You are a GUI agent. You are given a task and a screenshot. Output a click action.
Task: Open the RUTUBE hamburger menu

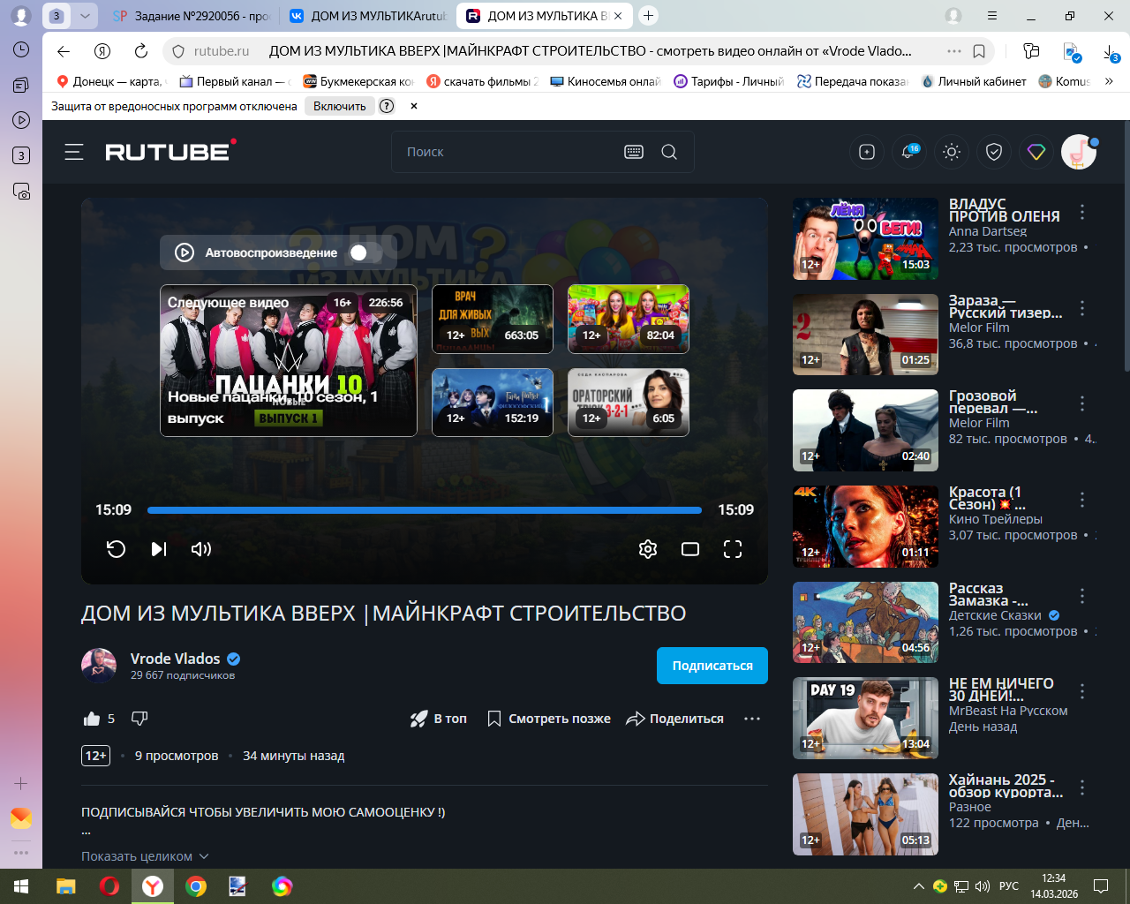74,152
